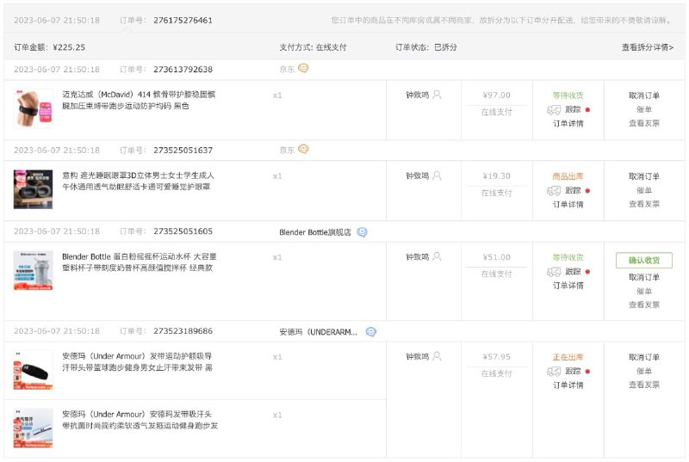Image resolution: width=689 pixels, height=462 pixels.
Task: Click 跟踪 link in Under Armour order row
Action: 573,371
